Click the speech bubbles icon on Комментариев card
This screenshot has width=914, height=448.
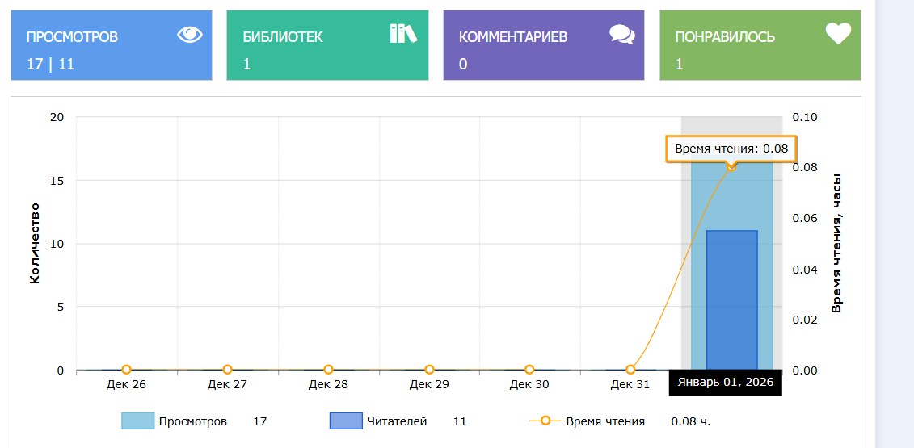(x=621, y=34)
